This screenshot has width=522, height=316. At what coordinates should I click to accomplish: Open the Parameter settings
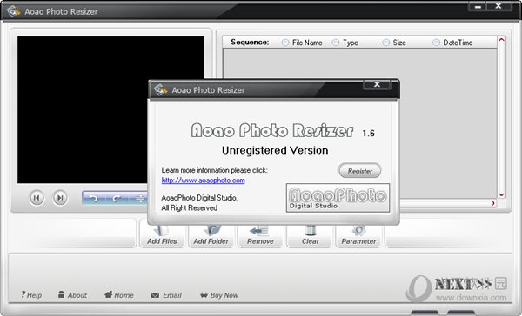pos(358,236)
